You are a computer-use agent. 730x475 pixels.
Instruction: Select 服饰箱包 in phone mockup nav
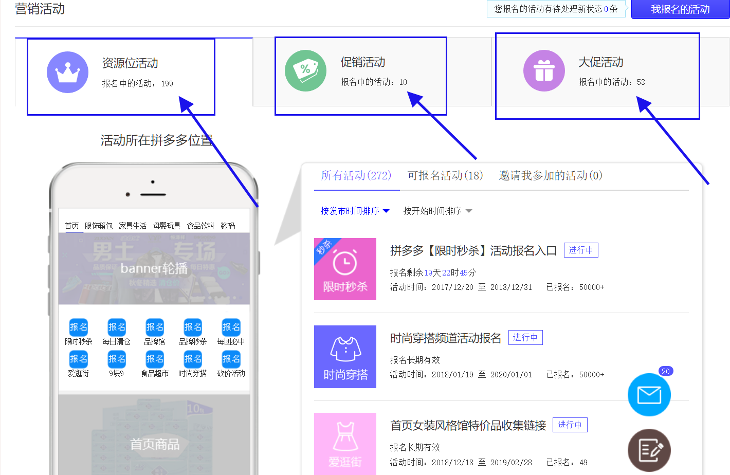[x=99, y=226]
